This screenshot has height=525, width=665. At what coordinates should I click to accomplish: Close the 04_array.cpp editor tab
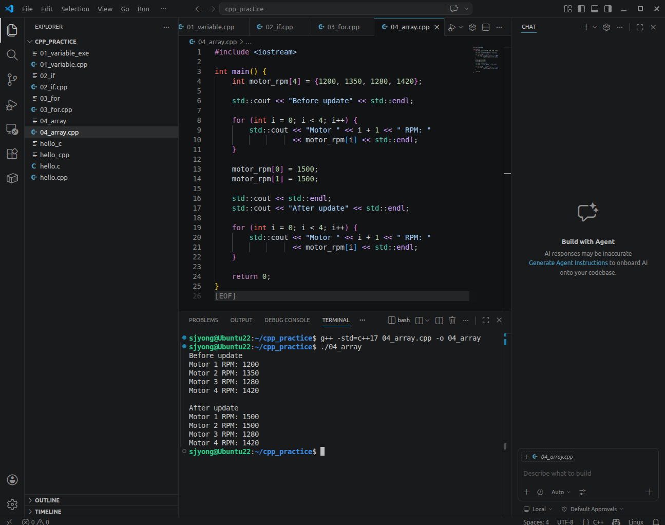[437, 27]
